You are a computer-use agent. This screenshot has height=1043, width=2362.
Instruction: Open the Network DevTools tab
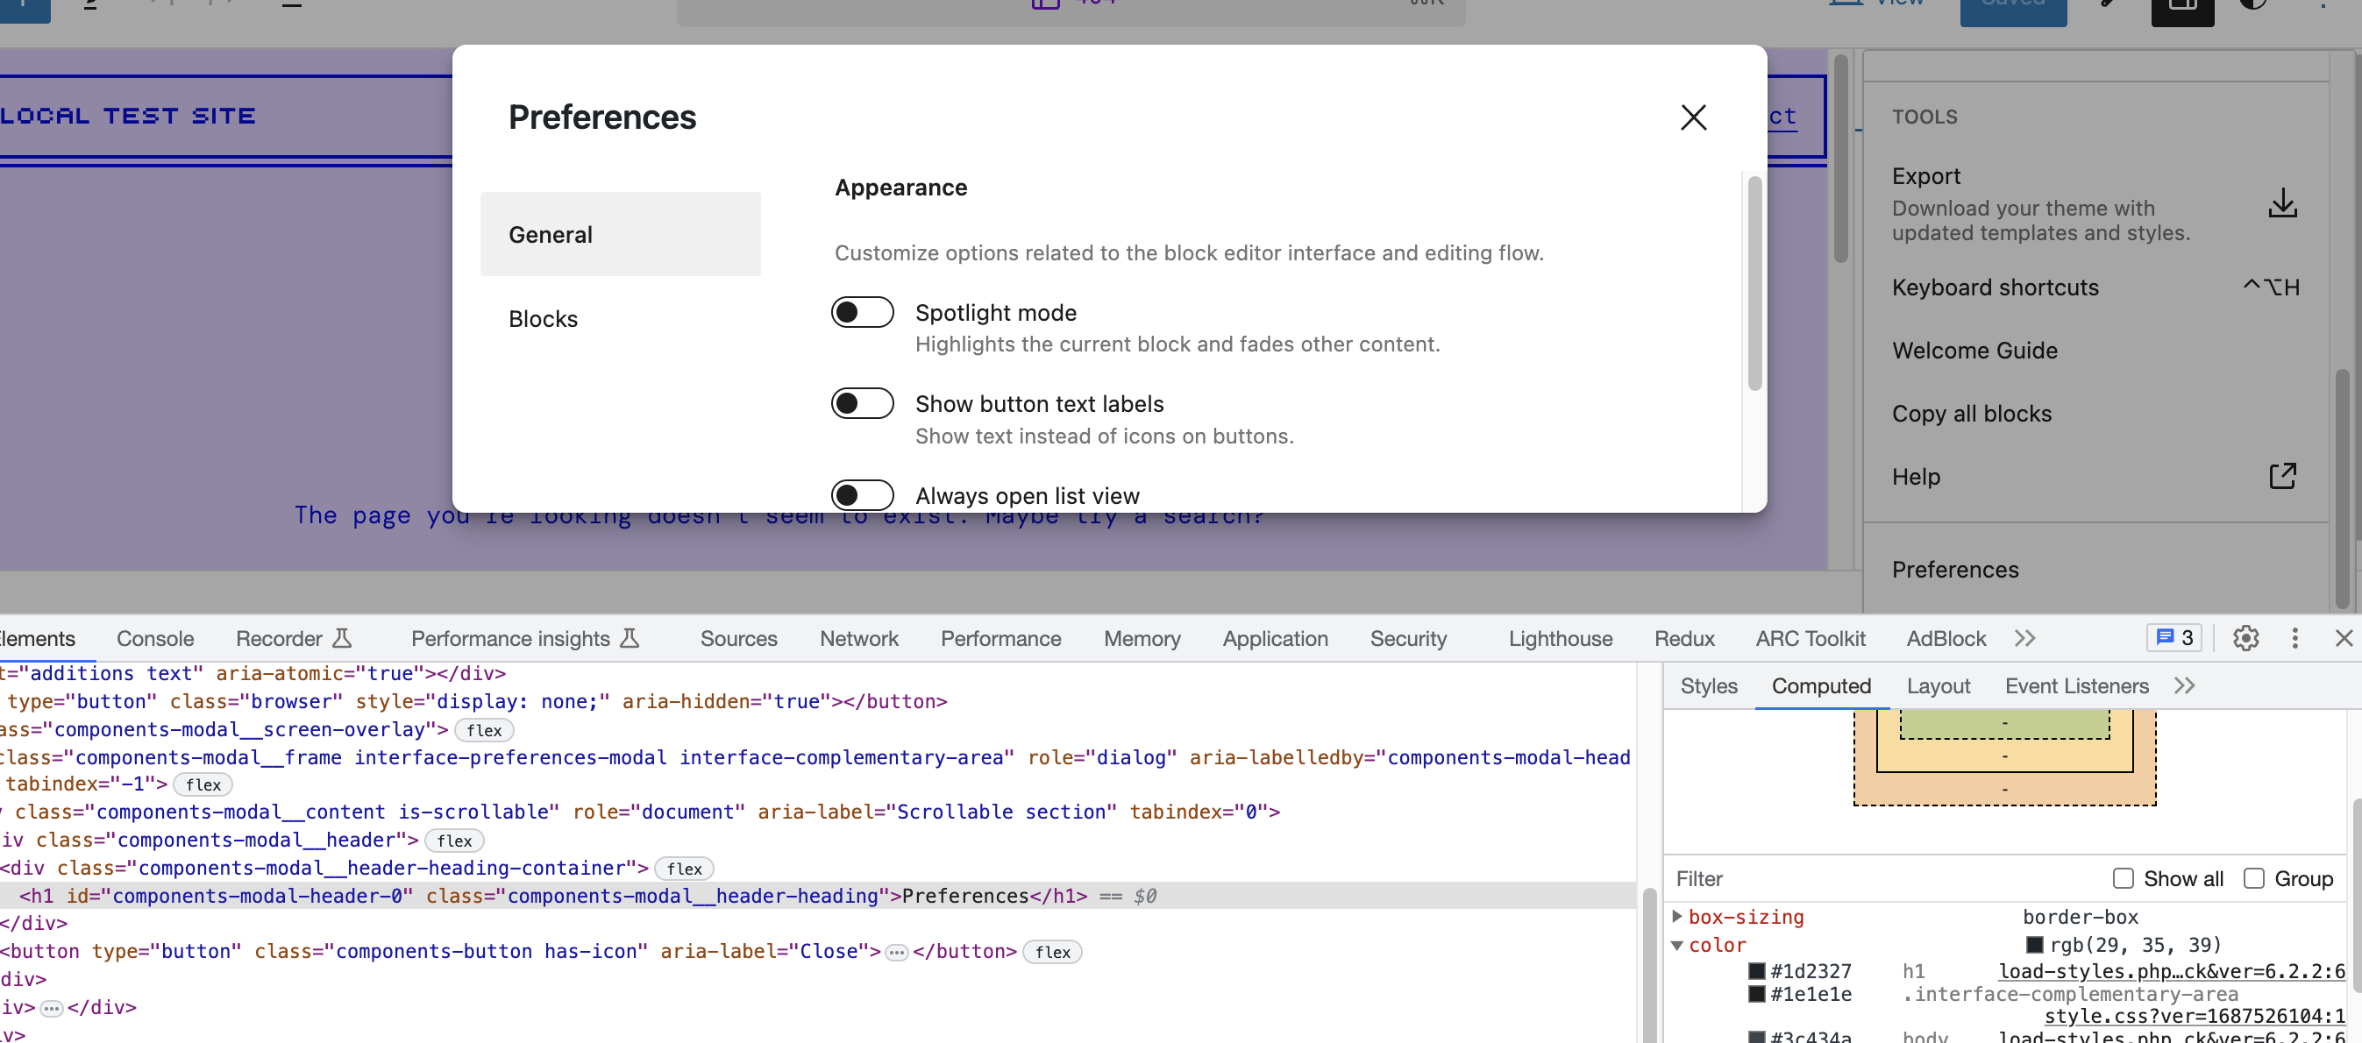pyautogui.click(x=858, y=638)
